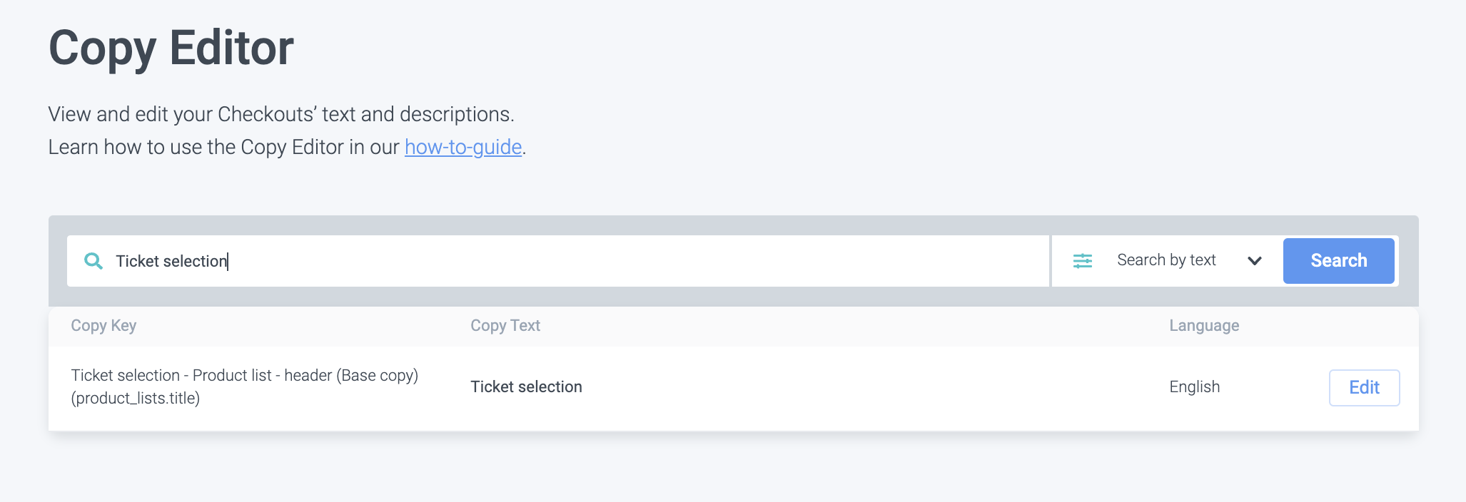Click the Copy Editor page heading
Screen dimensions: 1466x502
click(x=171, y=48)
